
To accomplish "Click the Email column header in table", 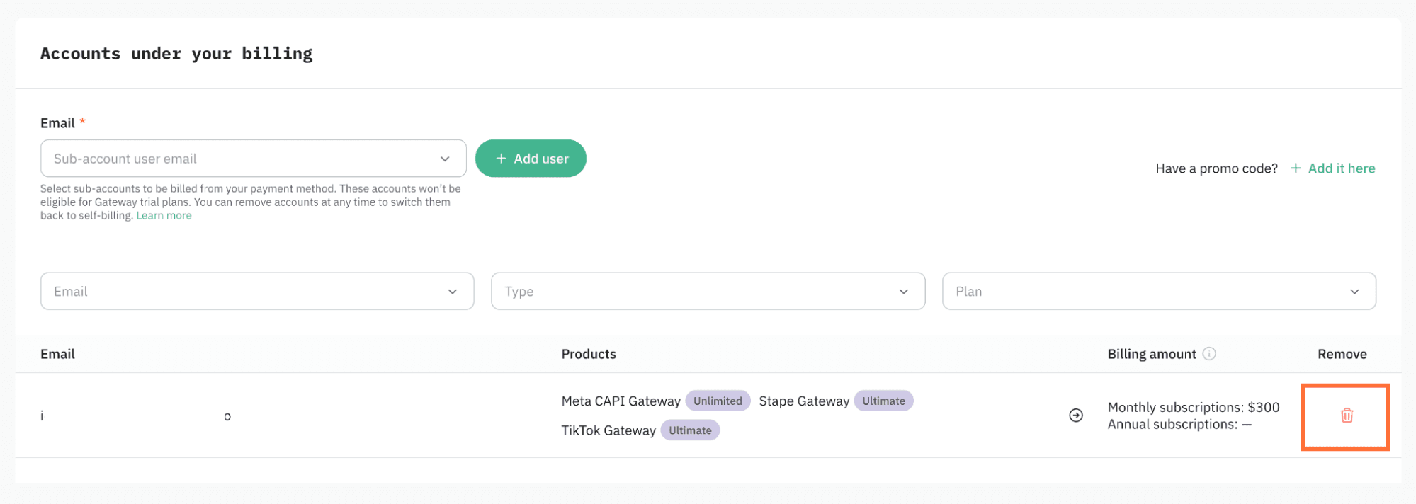I will pyautogui.click(x=57, y=354).
